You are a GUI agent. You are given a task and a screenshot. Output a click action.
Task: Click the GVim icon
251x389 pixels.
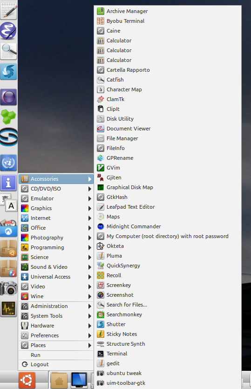pyautogui.click(x=101, y=168)
